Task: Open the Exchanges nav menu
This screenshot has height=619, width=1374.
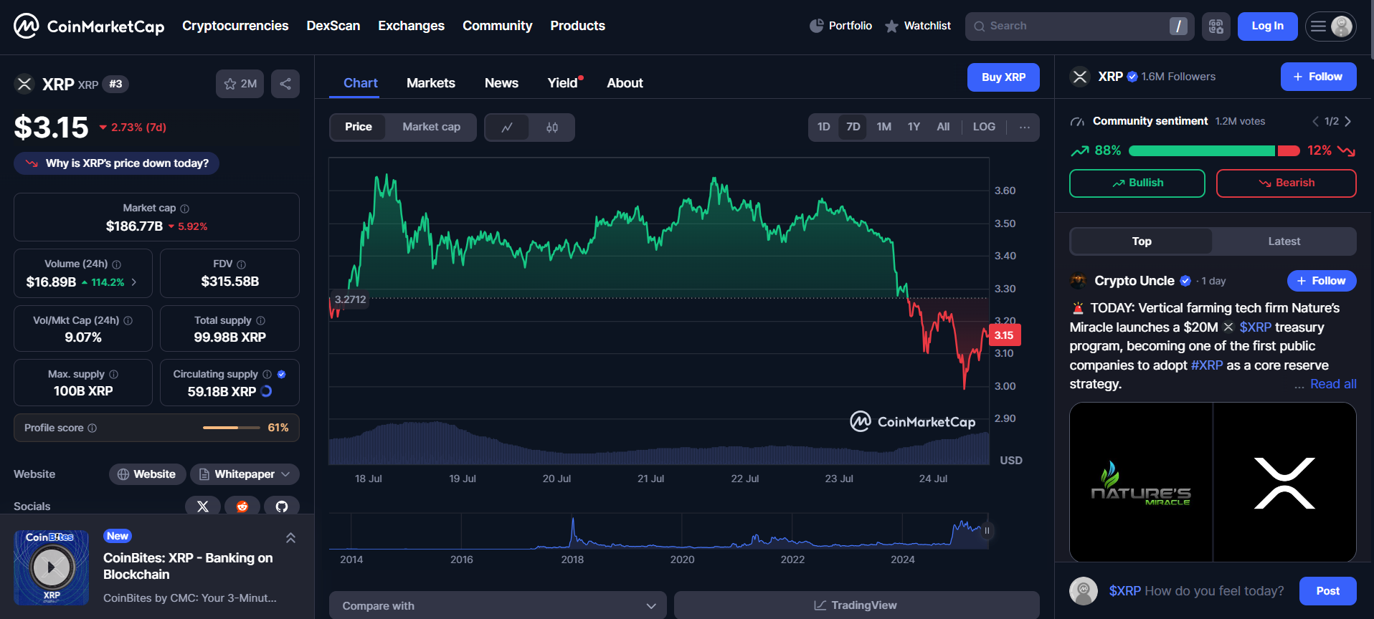Action: coord(411,26)
